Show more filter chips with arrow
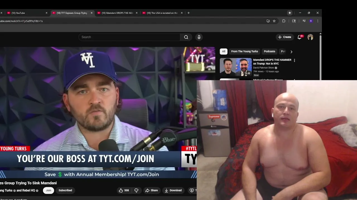This screenshot has width=357, height=200. [291, 52]
